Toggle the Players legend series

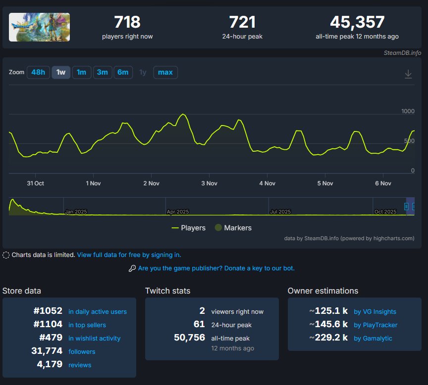click(188, 228)
